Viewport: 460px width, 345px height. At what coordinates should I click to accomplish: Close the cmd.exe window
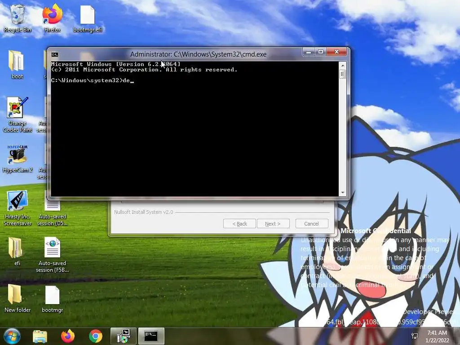click(337, 52)
